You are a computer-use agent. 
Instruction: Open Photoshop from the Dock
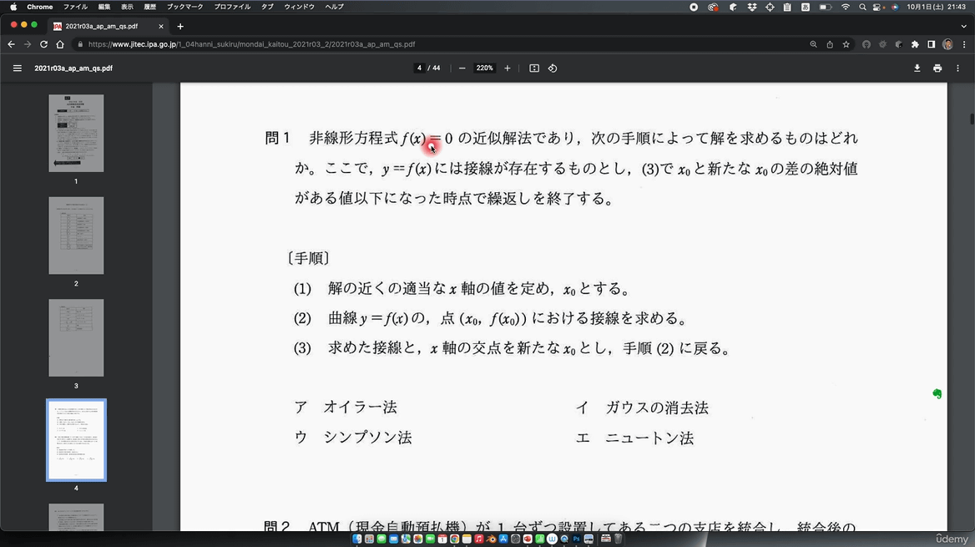[577, 539]
